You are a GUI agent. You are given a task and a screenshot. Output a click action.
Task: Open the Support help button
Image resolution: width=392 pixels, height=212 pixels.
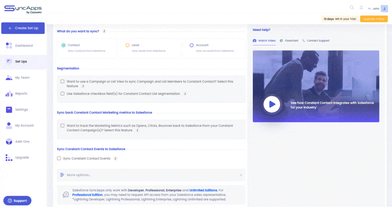17,201
